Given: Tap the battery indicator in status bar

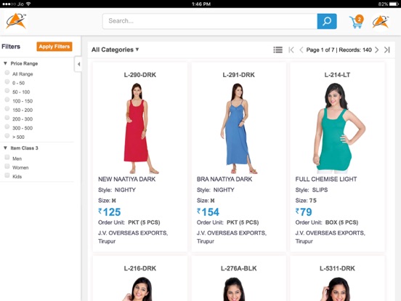Looking at the screenshot, I should pos(394,4).
